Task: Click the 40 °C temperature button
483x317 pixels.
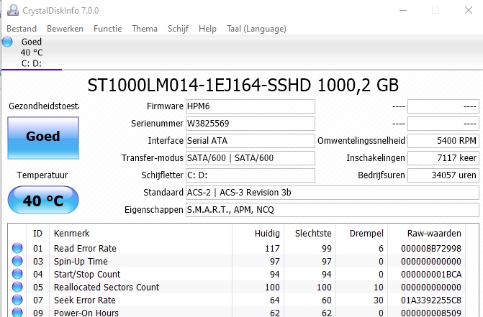Action: 42,201
